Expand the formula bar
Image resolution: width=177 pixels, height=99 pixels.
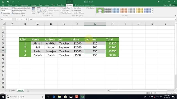tap(175, 19)
